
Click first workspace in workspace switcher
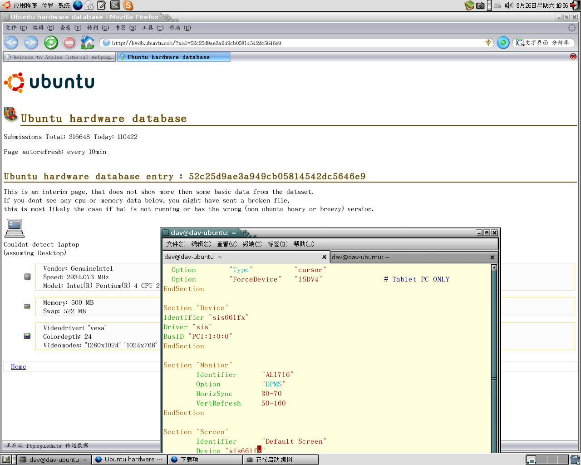coord(531,460)
